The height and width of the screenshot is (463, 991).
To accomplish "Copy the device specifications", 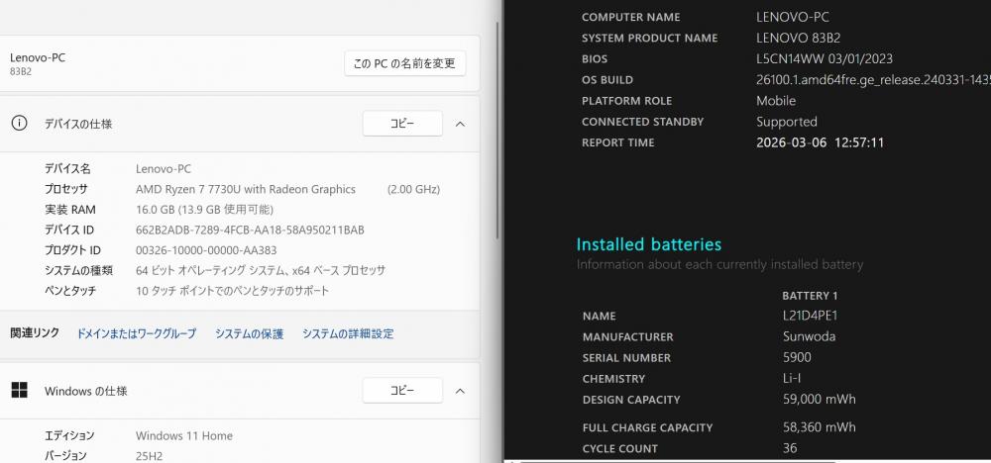I will click(x=402, y=124).
